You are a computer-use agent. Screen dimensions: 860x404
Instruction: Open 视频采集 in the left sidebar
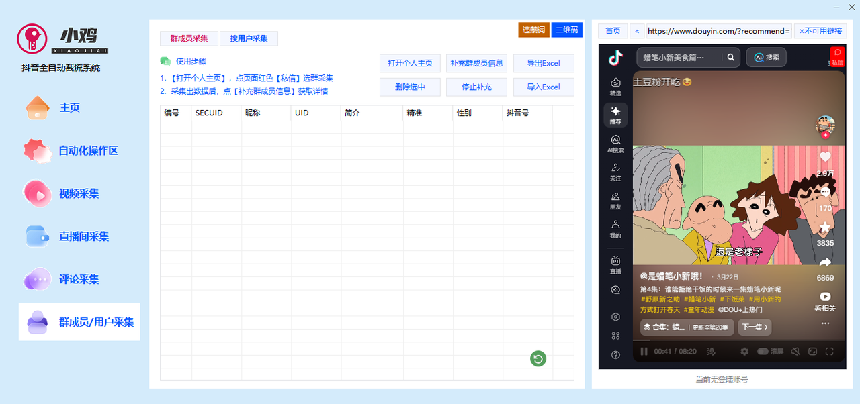click(x=79, y=193)
